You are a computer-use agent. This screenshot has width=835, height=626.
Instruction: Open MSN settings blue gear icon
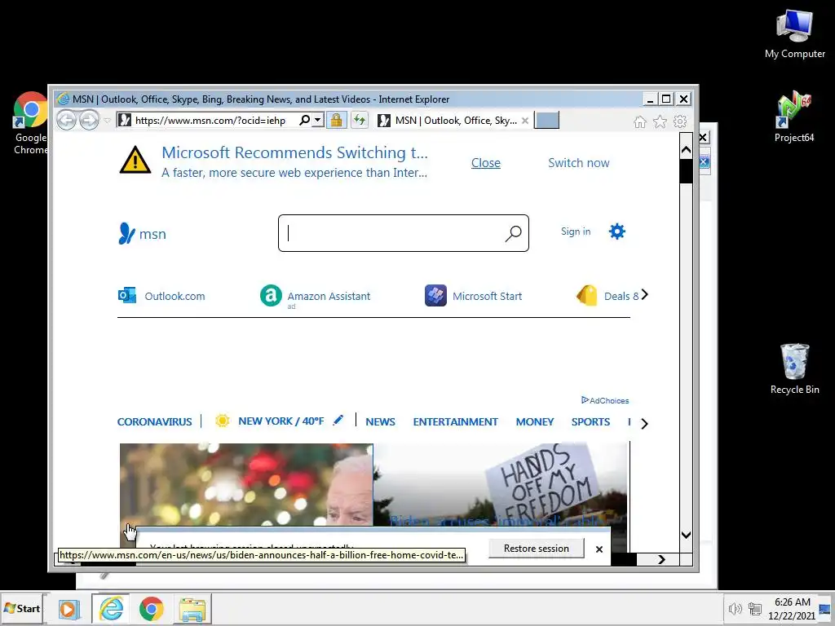(x=617, y=231)
